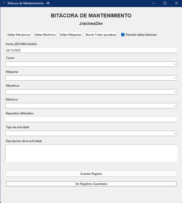This screenshot has width=182, height=203.
Task: Click "Guardar Registro" to save the entry
Action: [91, 174]
